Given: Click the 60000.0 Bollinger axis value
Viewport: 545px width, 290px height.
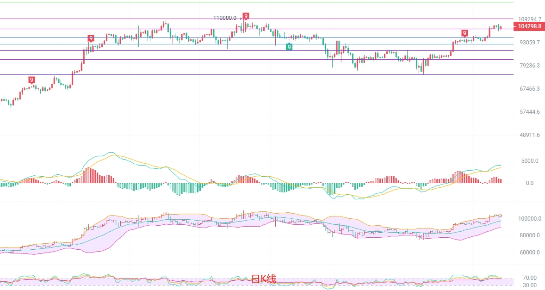Looking at the screenshot, I should pyautogui.click(x=529, y=253).
